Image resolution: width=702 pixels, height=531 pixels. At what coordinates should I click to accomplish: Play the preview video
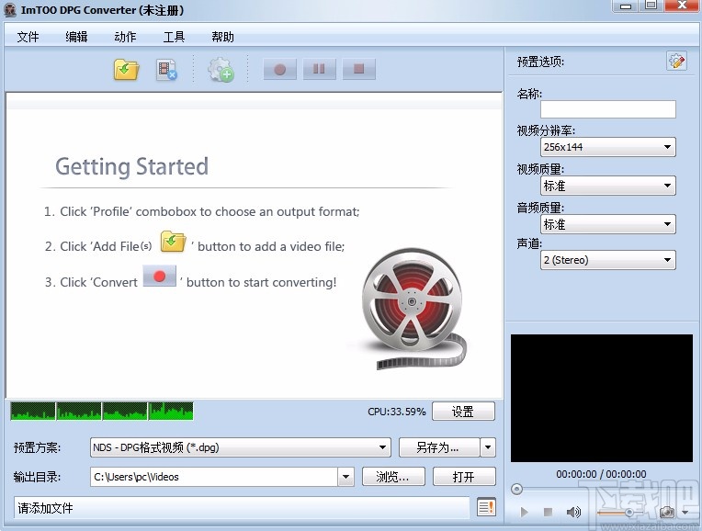[x=525, y=512]
